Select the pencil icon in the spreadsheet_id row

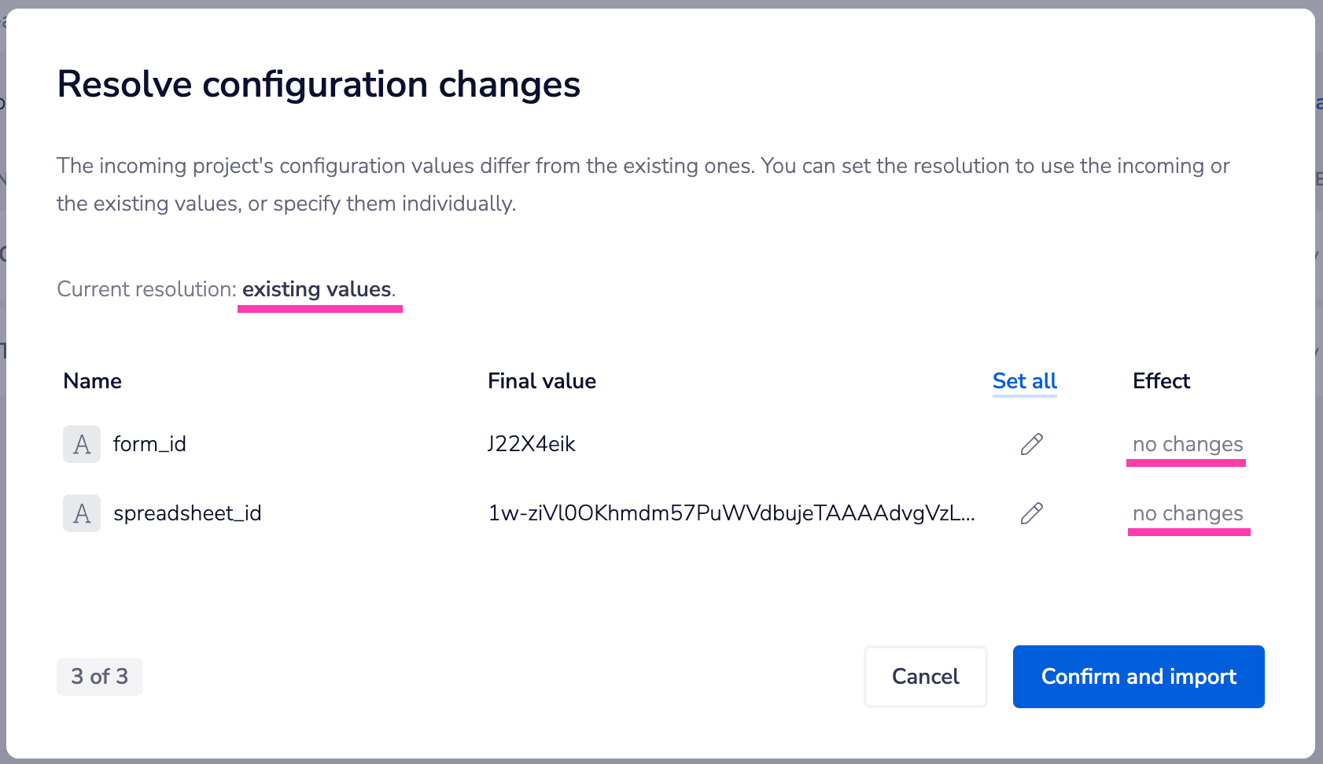(1031, 513)
